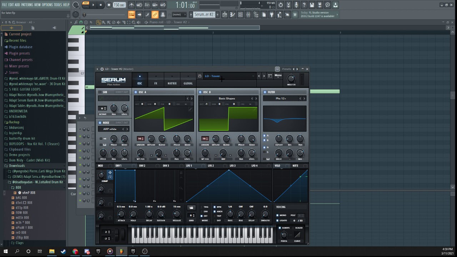This screenshot has width=457, height=257.
Task: Open the FILE menu
Action: point(4,5)
